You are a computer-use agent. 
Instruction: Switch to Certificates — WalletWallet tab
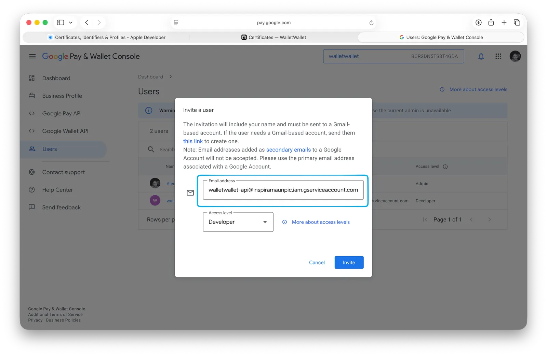(x=273, y=37)
